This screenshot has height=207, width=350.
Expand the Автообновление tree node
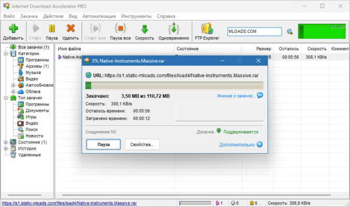pyautogui.click(x=13, y=85)
